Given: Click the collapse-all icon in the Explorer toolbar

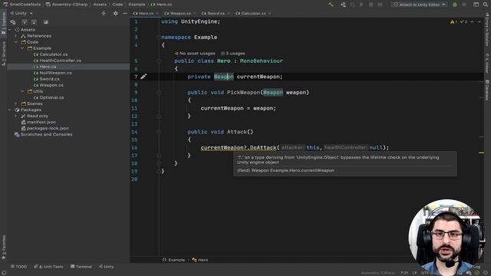Looking at the screenshot, I should pyautogui.click(x=34, y=22).
